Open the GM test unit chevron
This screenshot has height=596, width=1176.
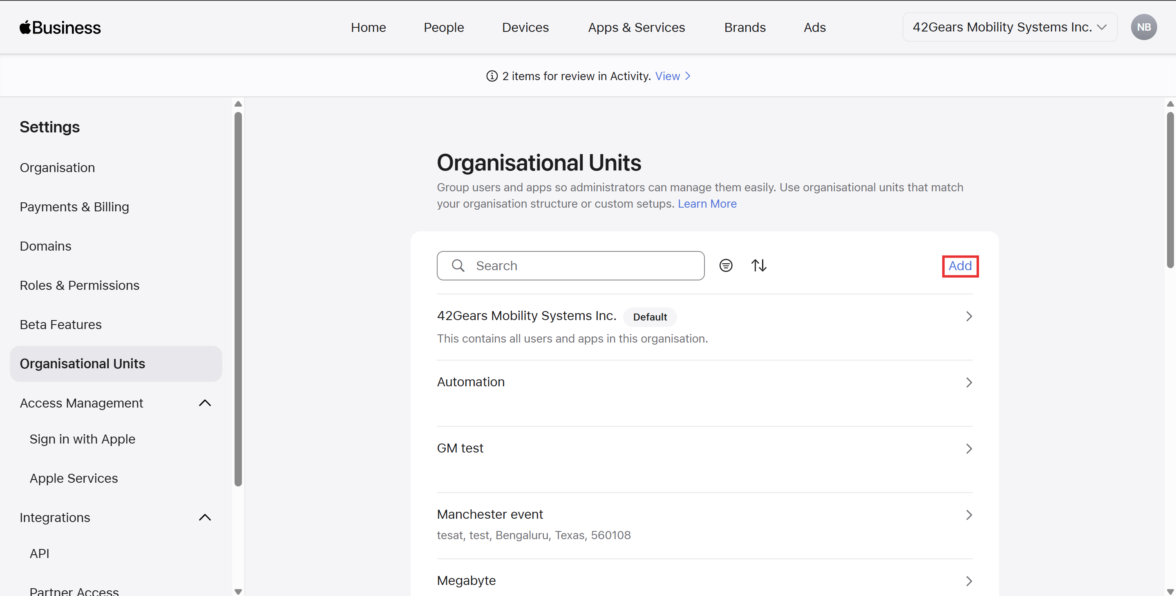pos(969,448)
